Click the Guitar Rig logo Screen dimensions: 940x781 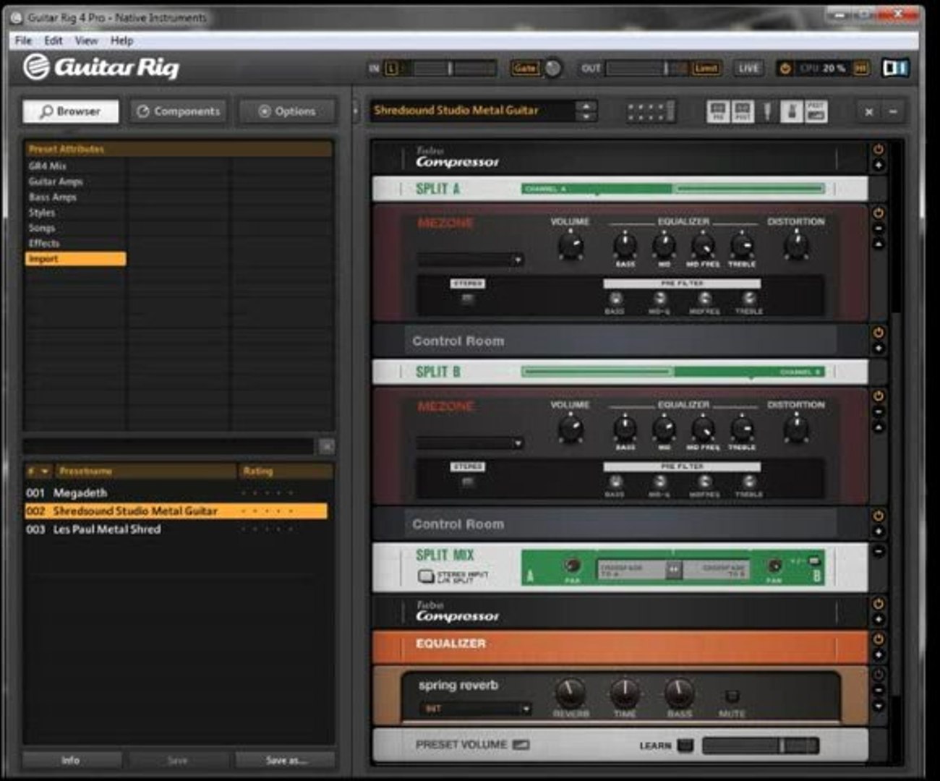click(x=101, y=67)
